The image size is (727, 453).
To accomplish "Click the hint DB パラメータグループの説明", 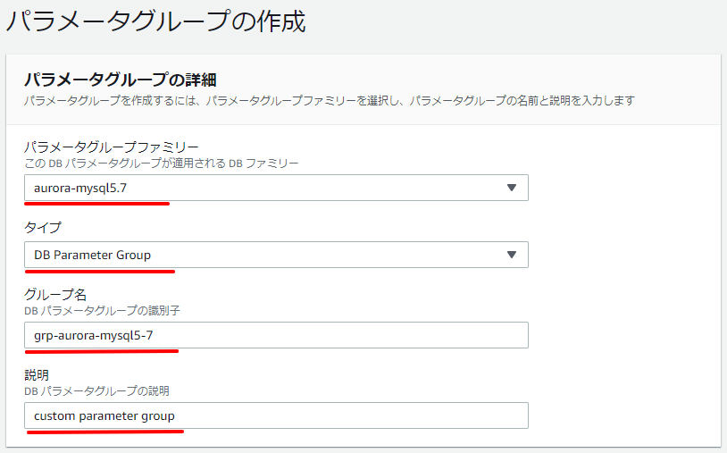I will 96,390.
